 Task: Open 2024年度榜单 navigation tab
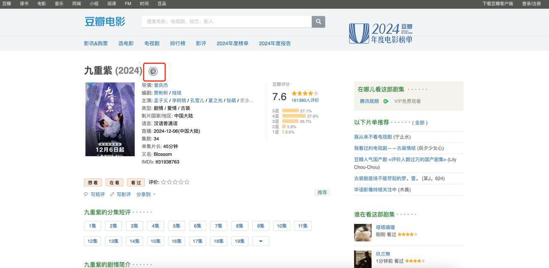tap(232, 43)
